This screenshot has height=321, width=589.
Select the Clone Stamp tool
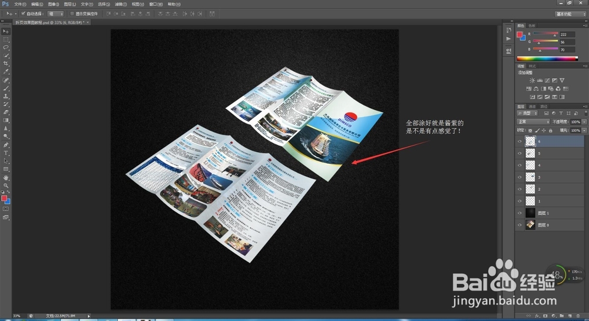(6, 96)
